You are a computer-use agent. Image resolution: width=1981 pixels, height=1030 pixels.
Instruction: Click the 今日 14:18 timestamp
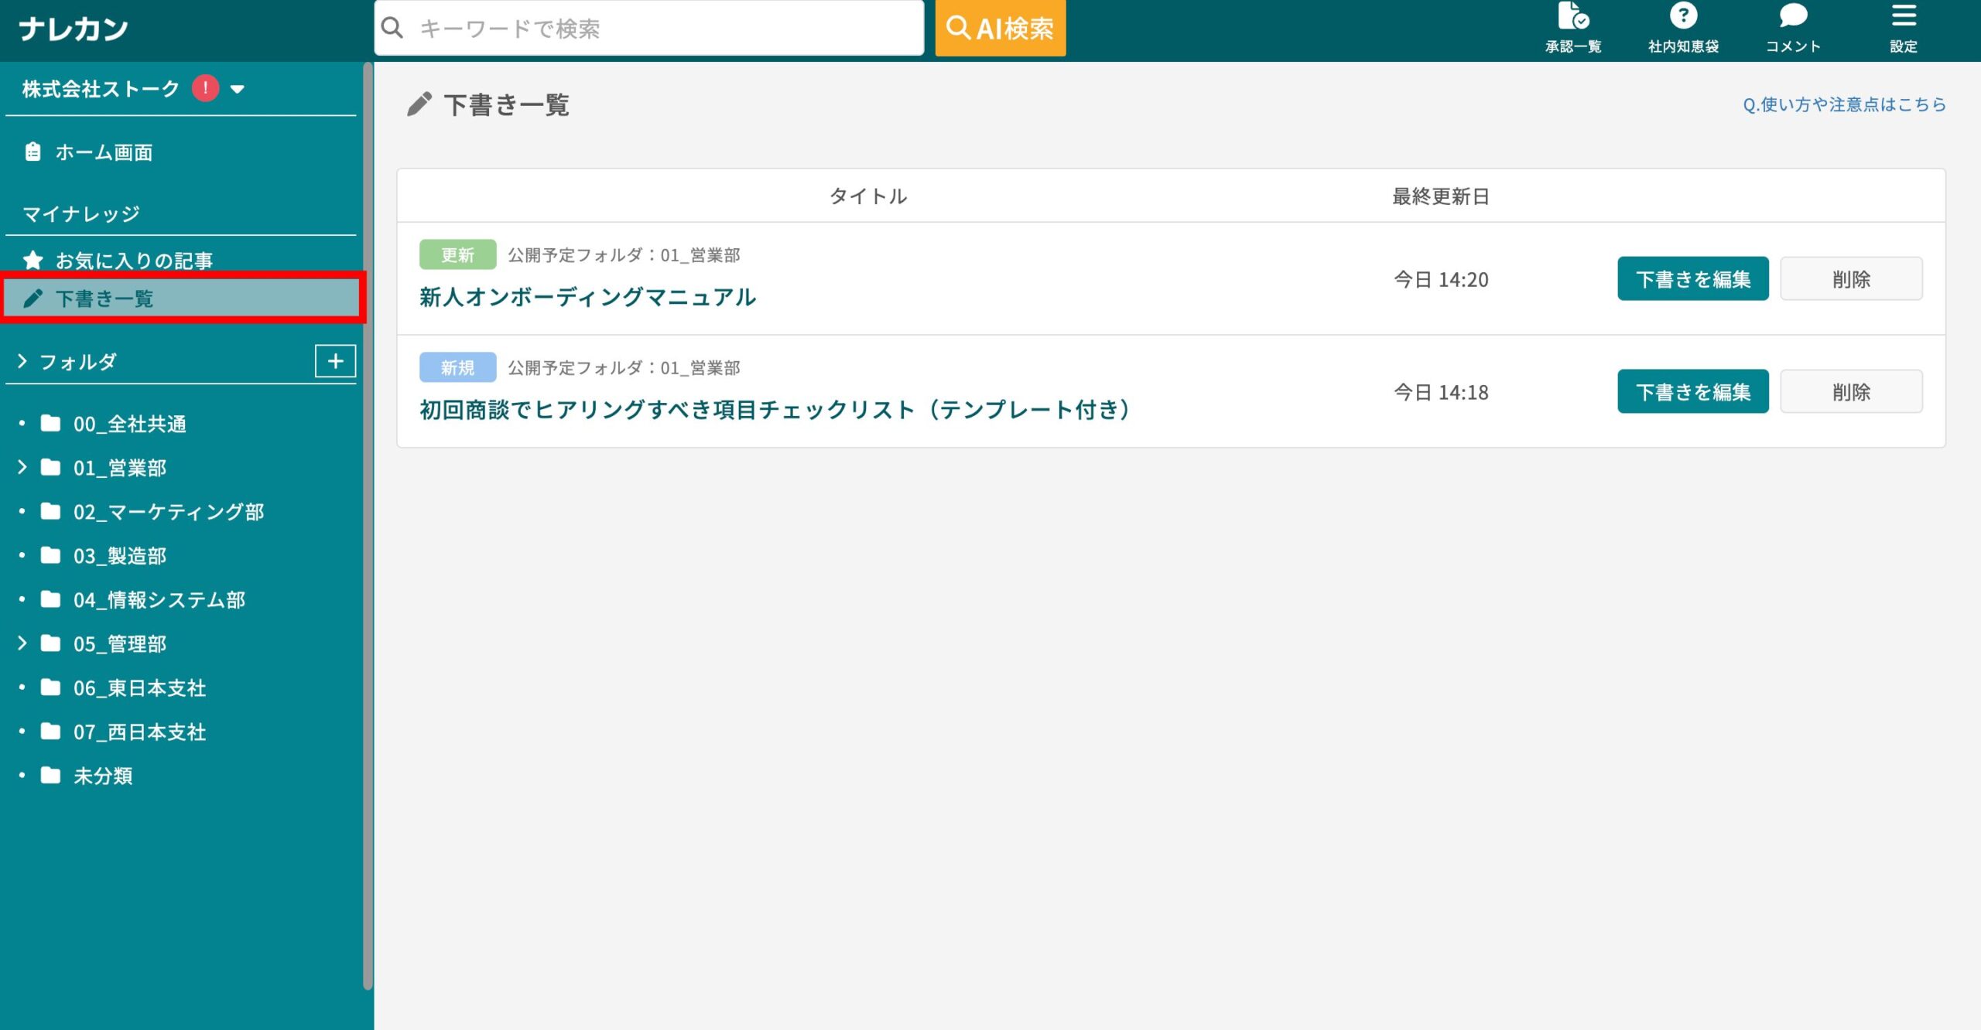1441,392
